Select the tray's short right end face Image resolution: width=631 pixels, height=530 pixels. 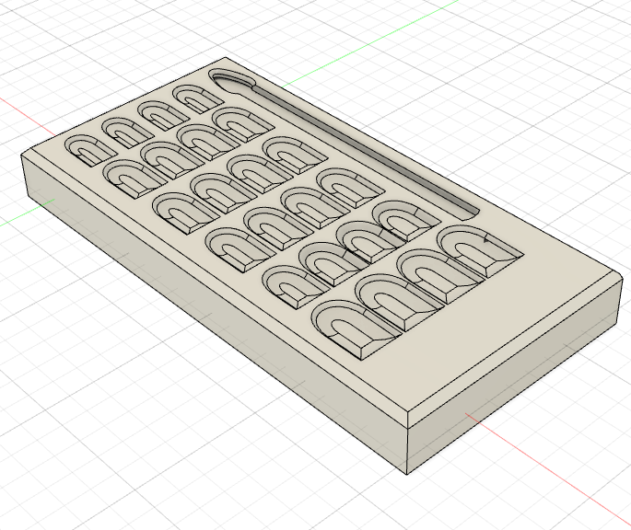coord(515,378)
